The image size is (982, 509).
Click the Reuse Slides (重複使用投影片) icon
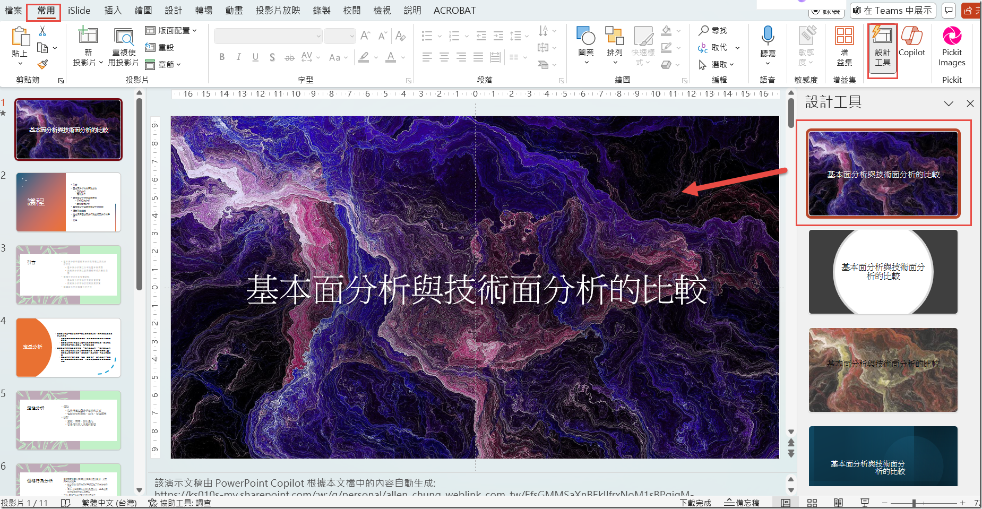(x=124, y=36)
